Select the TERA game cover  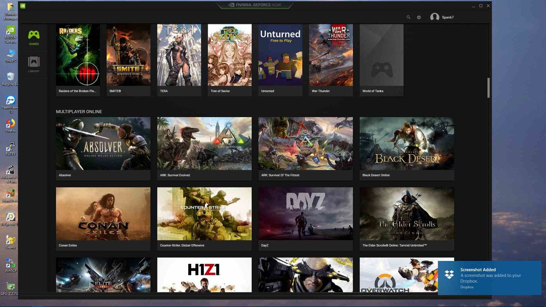(x=179, y=55)
